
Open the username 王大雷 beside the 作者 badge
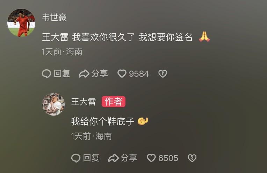pyautogui.click(x=84, y=102)
